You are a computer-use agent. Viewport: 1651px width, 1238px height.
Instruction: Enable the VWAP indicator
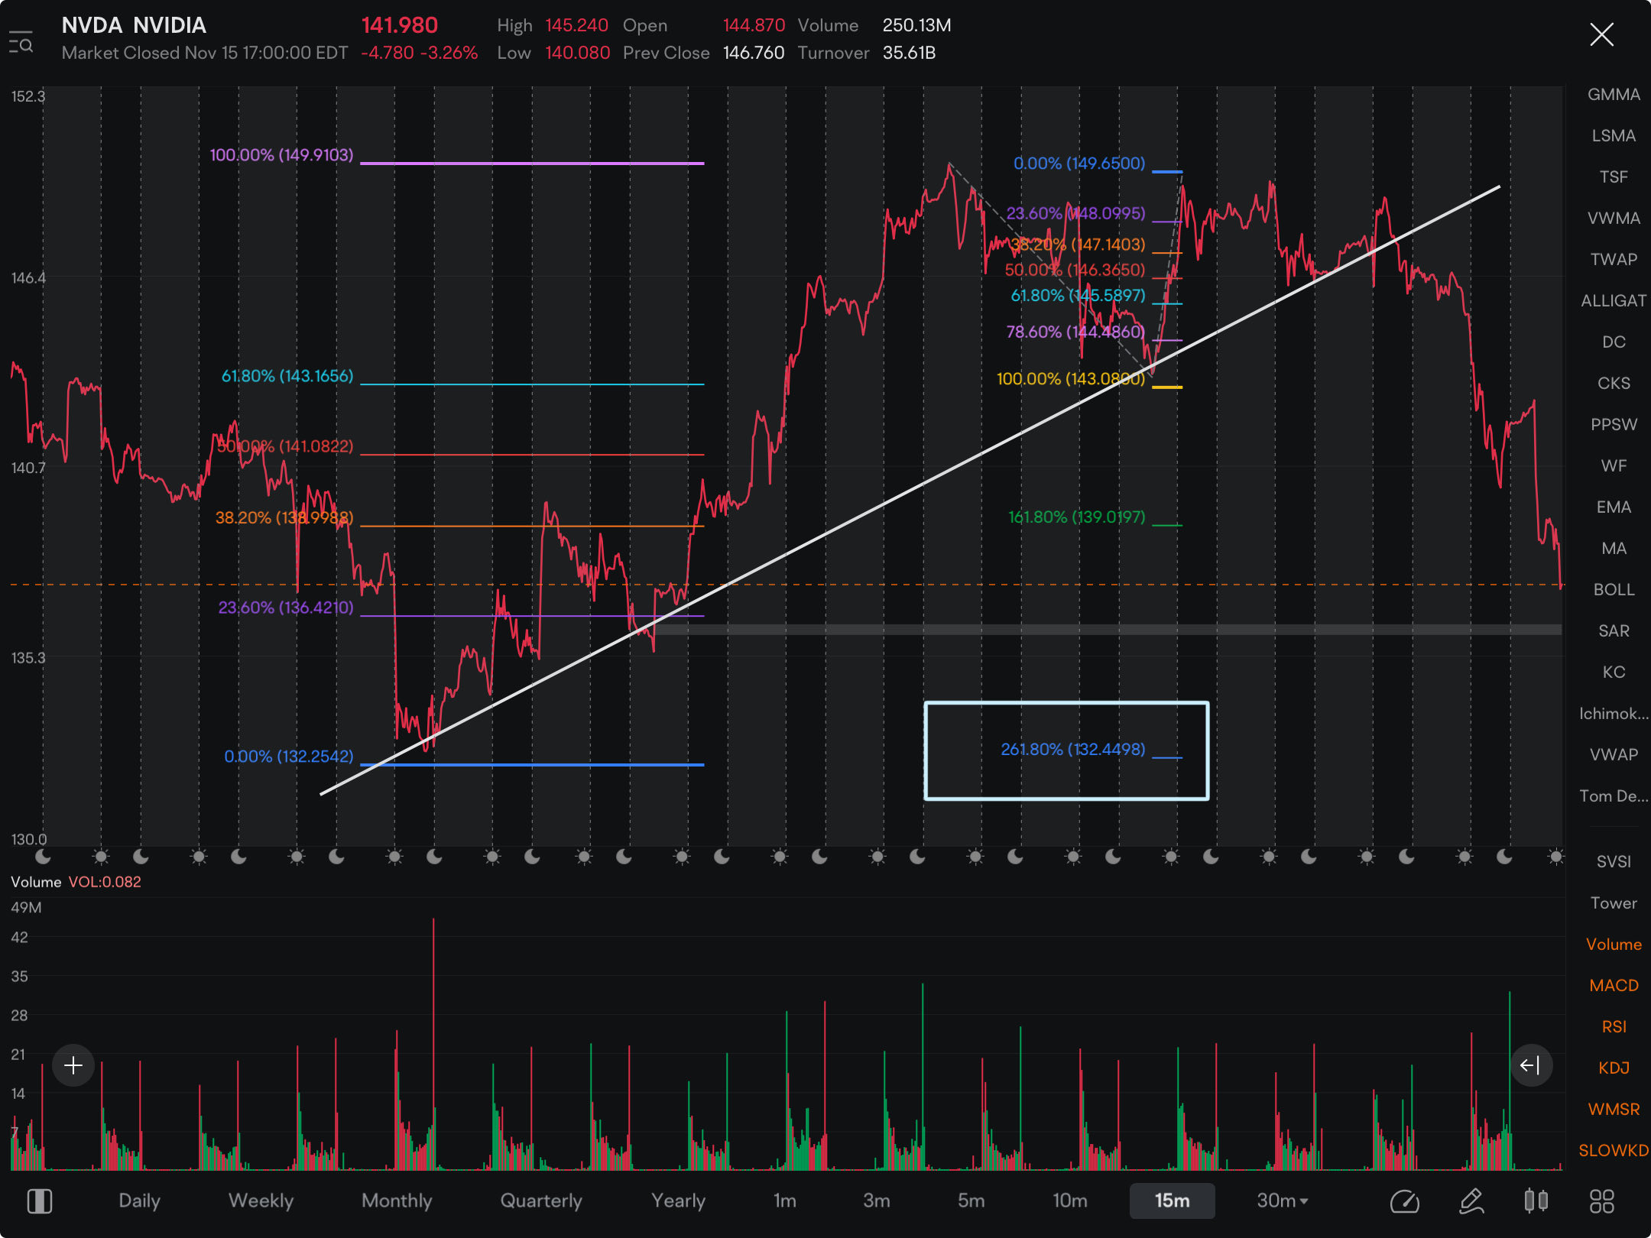click(1614, 755)
